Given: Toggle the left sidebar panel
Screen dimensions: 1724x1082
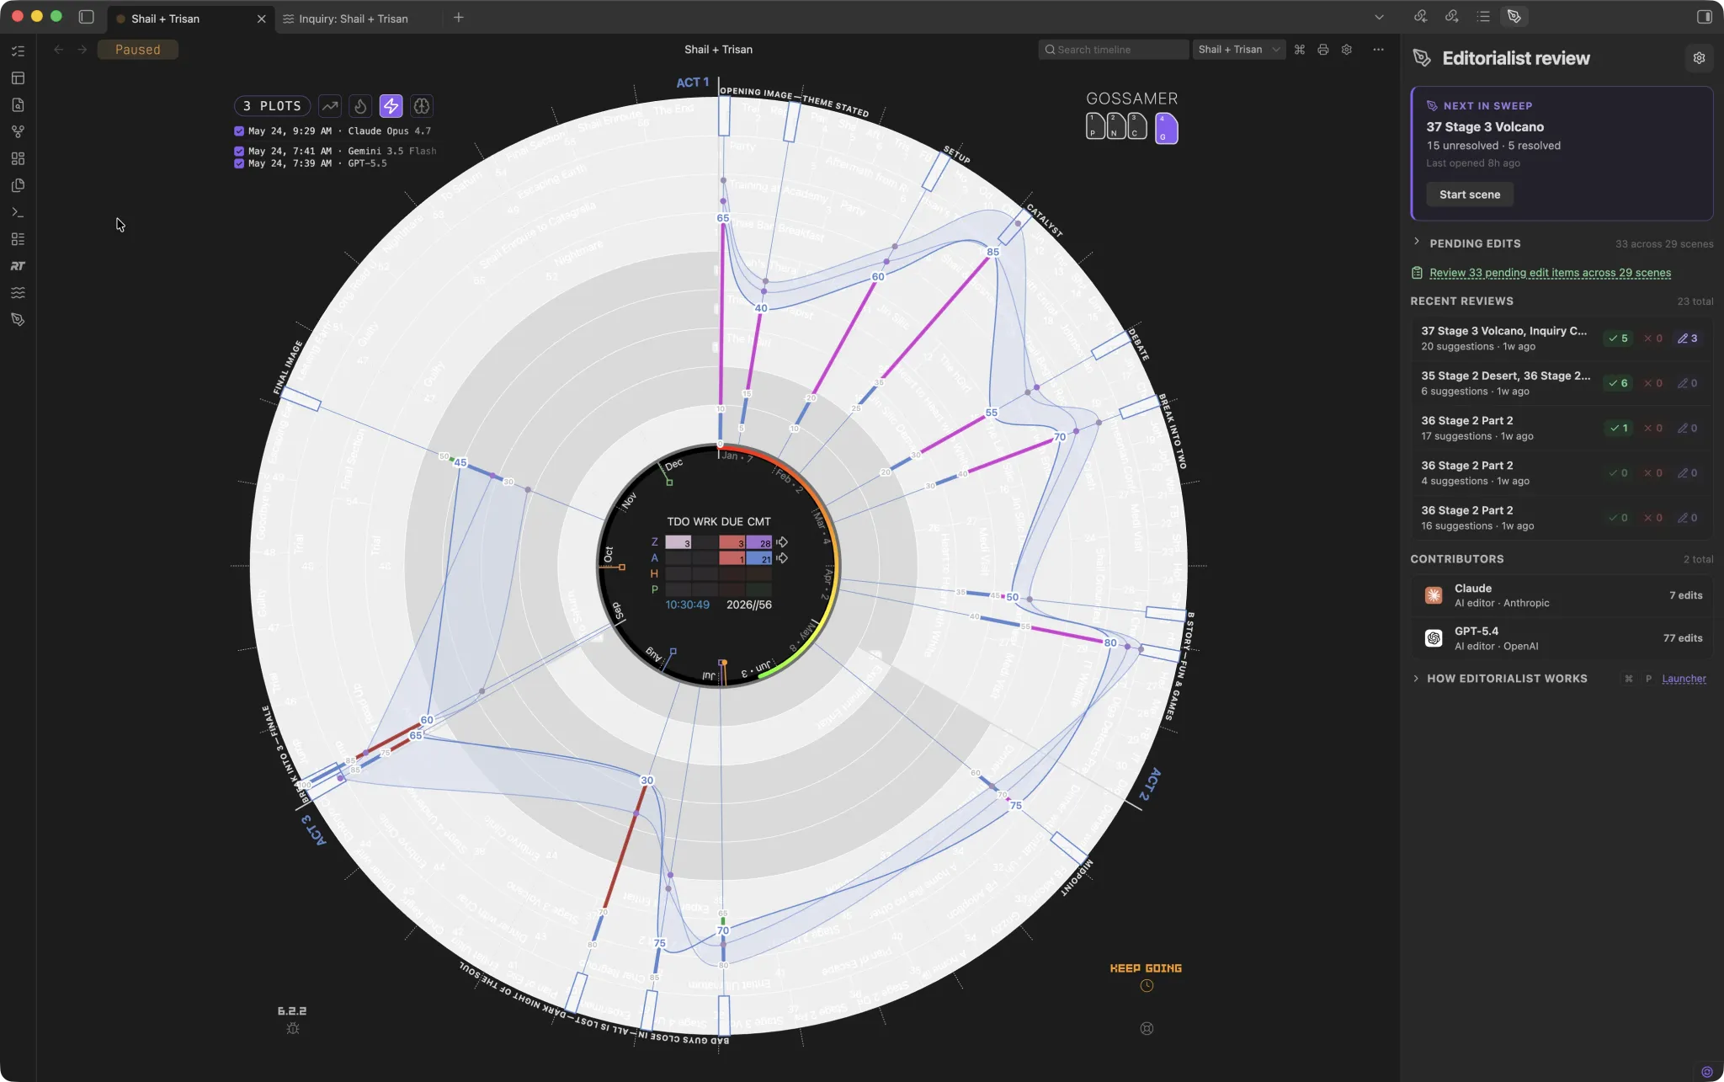Looking at the screenshot, I should [x=86, y=17].
